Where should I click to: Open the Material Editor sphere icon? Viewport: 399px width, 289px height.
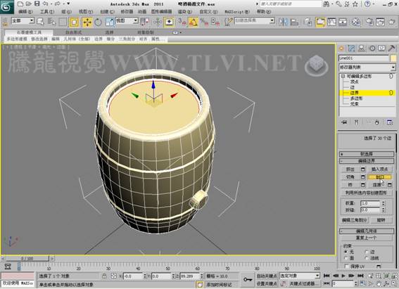(x=356, y=22)
